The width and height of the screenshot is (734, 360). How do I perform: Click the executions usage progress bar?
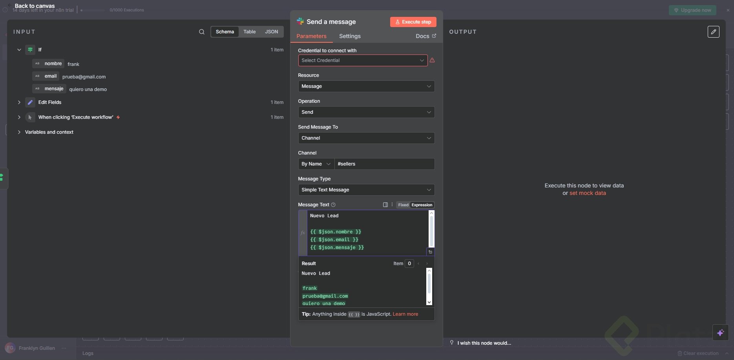click(x=93, y=10)
